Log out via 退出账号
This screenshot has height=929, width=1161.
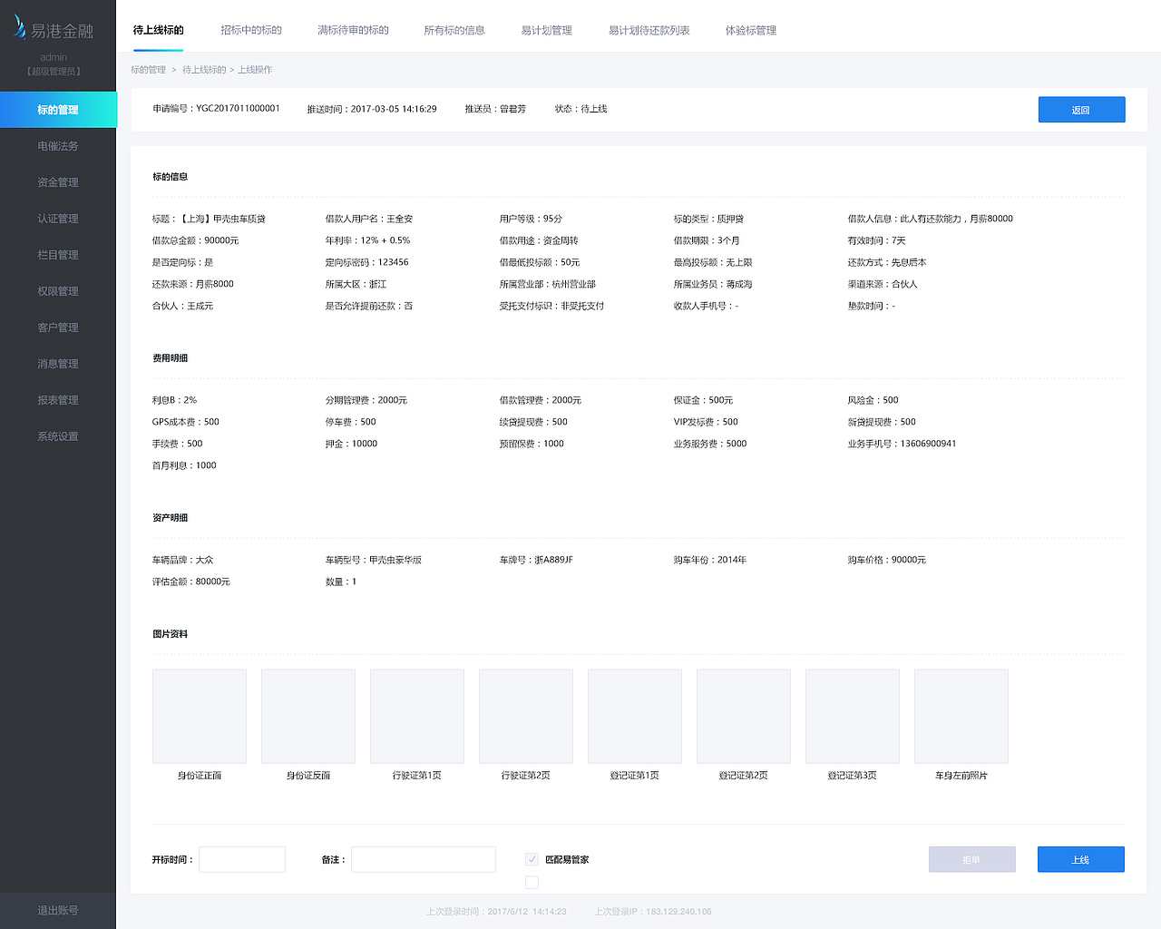58,910
